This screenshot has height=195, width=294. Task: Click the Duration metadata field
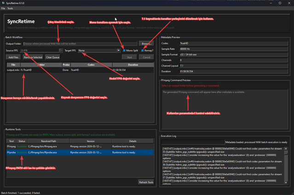233,71
